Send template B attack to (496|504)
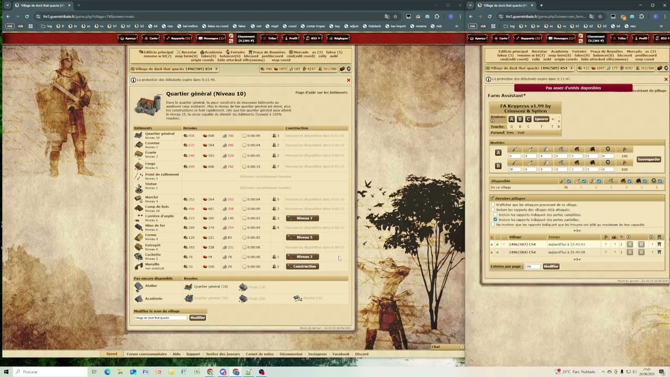The image size is (670, 377). coord(641,252)
